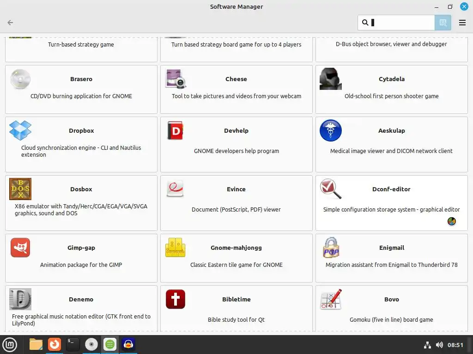This screenshot has height=354, width=473.
Task: Open the Brasero app title
Action: (x=81, y=79)
